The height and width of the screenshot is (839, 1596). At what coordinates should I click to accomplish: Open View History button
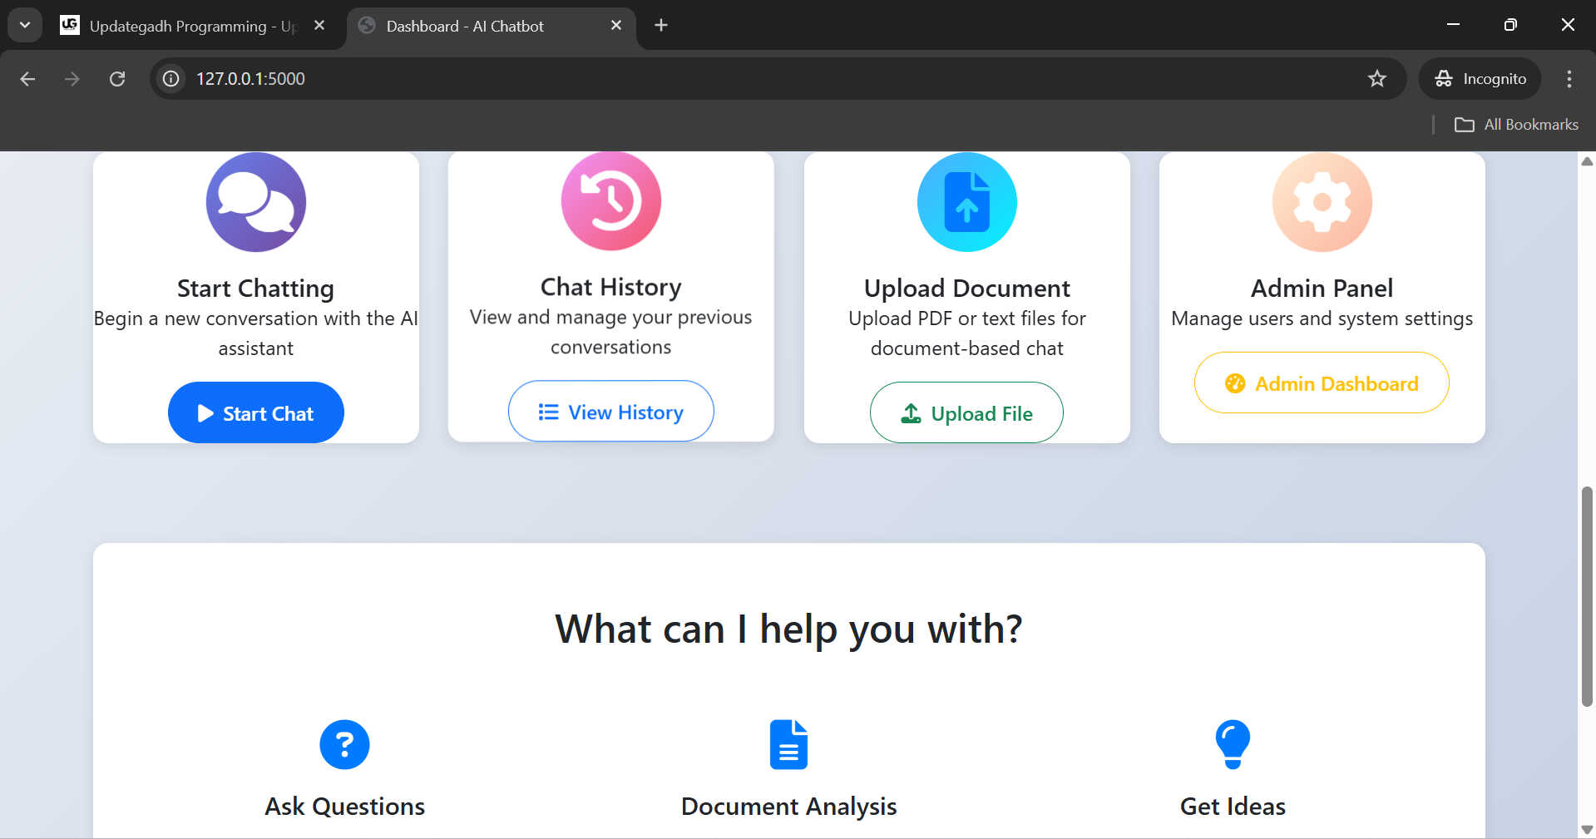point(611,412)
